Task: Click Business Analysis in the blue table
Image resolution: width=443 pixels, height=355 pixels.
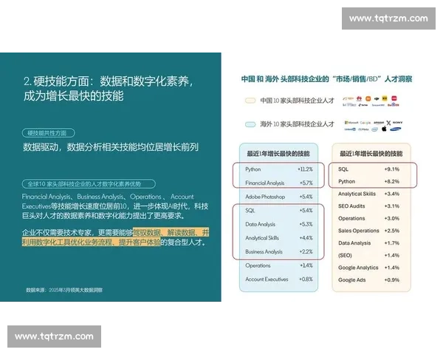Action: 264,251
